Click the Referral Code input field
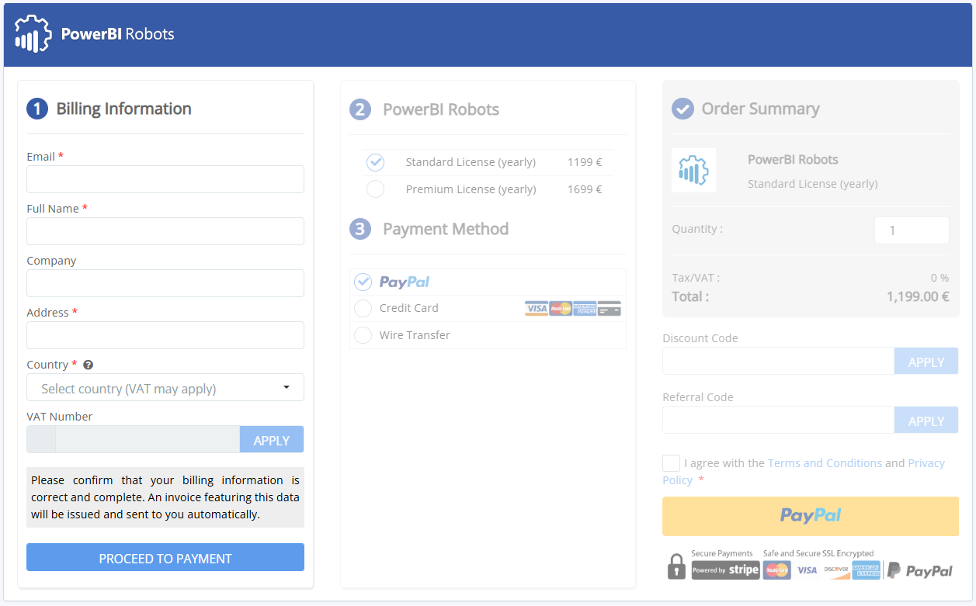Image resolution: width=976 pixels, height=606 pixels. click(x=778, y=420)
